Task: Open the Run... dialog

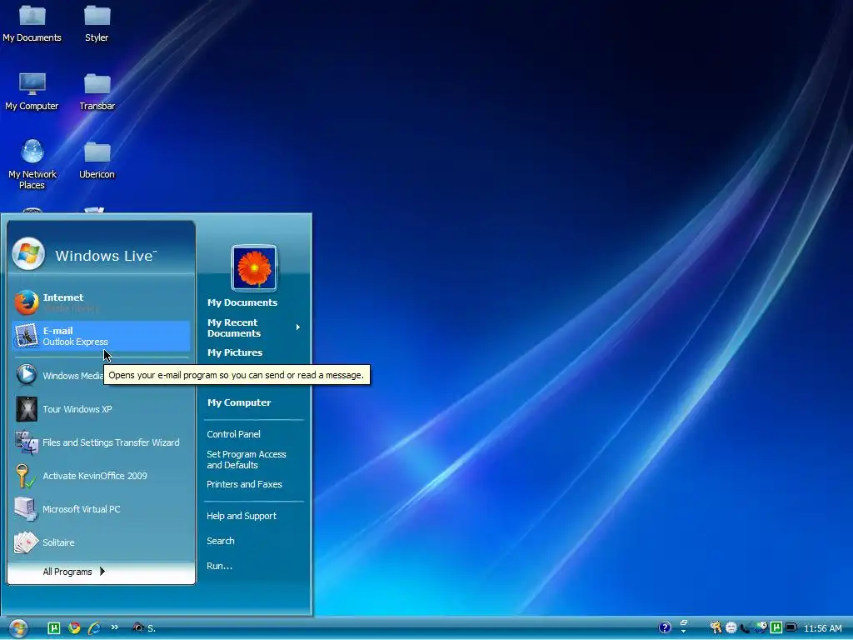Action: (219, 566)
